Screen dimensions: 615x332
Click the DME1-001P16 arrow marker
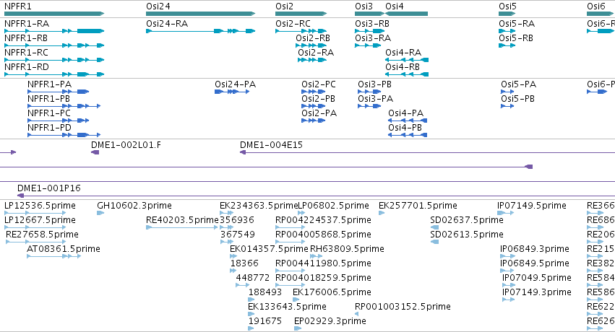click(20, 196)
